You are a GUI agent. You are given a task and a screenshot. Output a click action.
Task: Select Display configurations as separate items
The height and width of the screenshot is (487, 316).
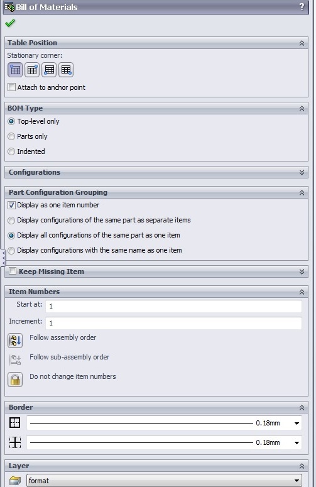pos(11,220)
